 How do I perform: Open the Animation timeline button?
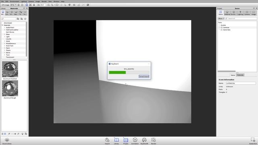coord(135,141)
